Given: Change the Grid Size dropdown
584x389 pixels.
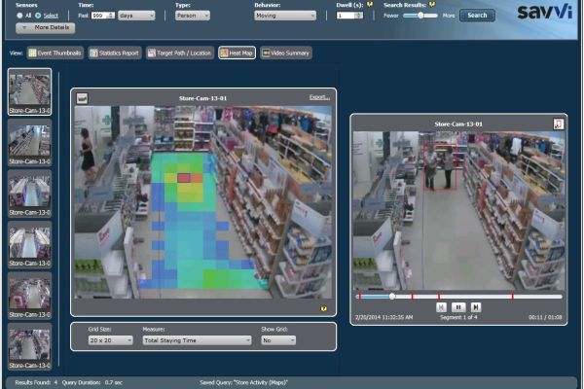Looking at the screenshot, I should pos(110,340).
